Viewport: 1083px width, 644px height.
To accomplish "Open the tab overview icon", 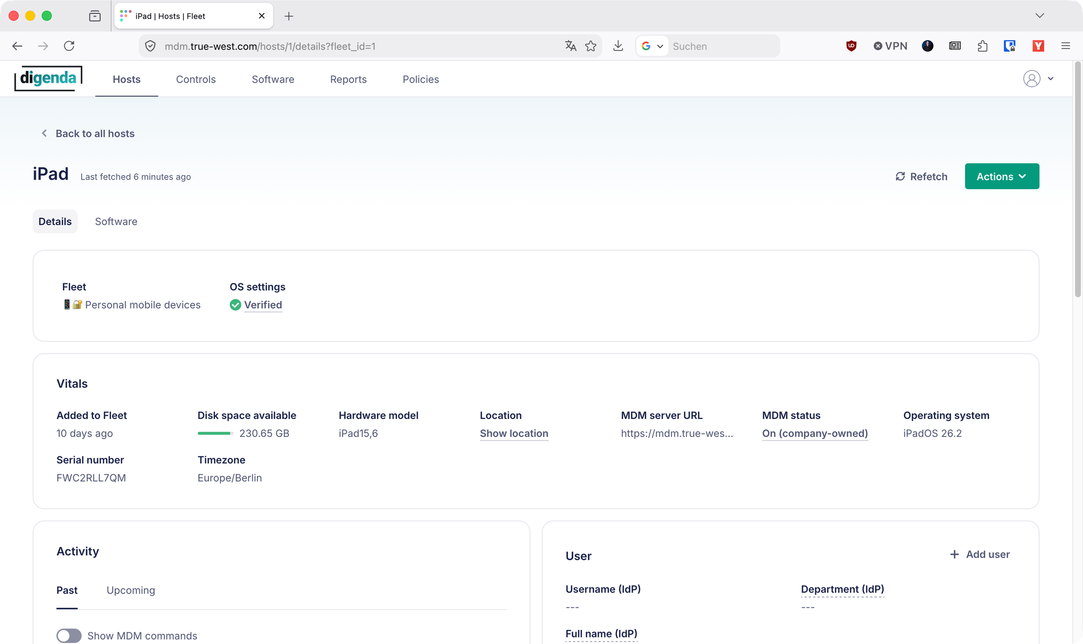I will click(95, 16).
